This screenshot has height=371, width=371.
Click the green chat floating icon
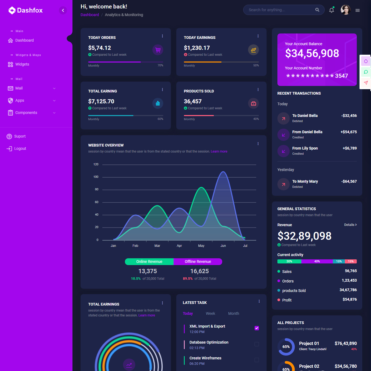366,72
